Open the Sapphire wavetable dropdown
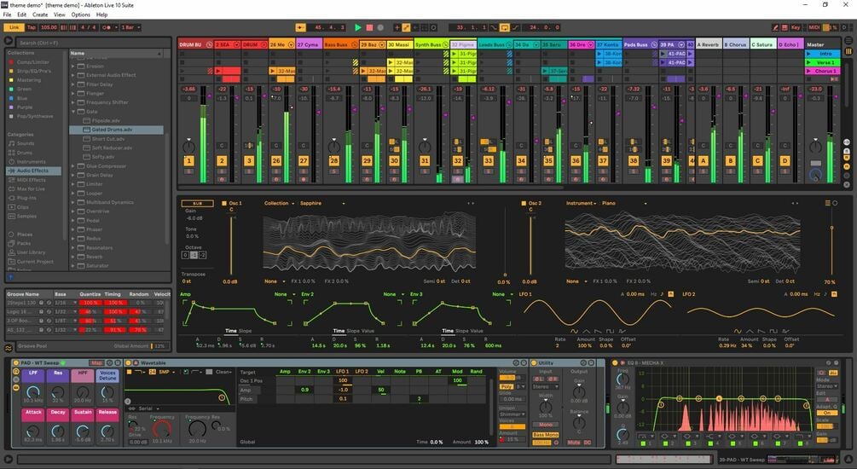 click(322, 203)
